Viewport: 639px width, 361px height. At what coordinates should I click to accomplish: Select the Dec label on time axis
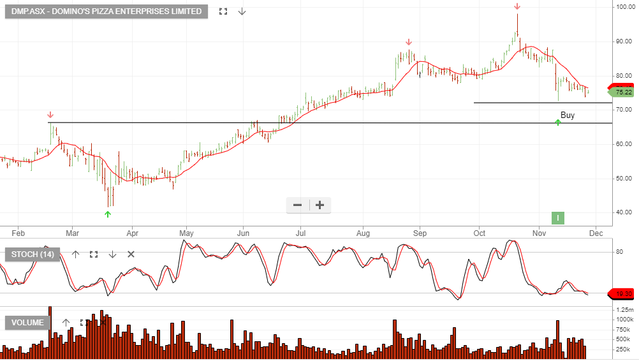click(596, 233)
